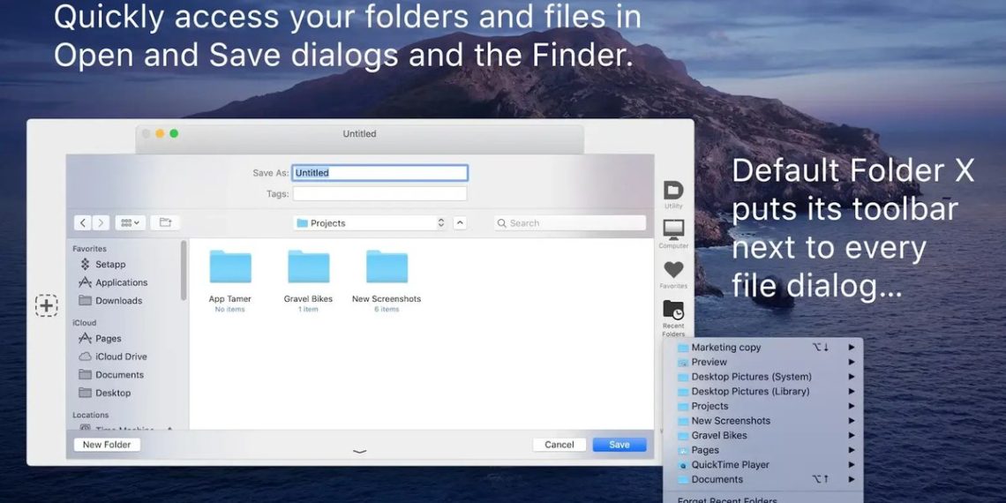
Task: Choose Desktop Pictures (System) from recent folders
Action: (x=751, y=377)
